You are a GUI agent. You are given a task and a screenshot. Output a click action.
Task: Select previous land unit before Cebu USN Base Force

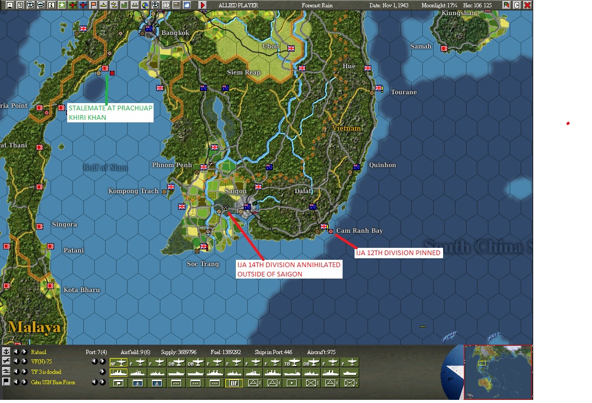(x=16, y=382)
